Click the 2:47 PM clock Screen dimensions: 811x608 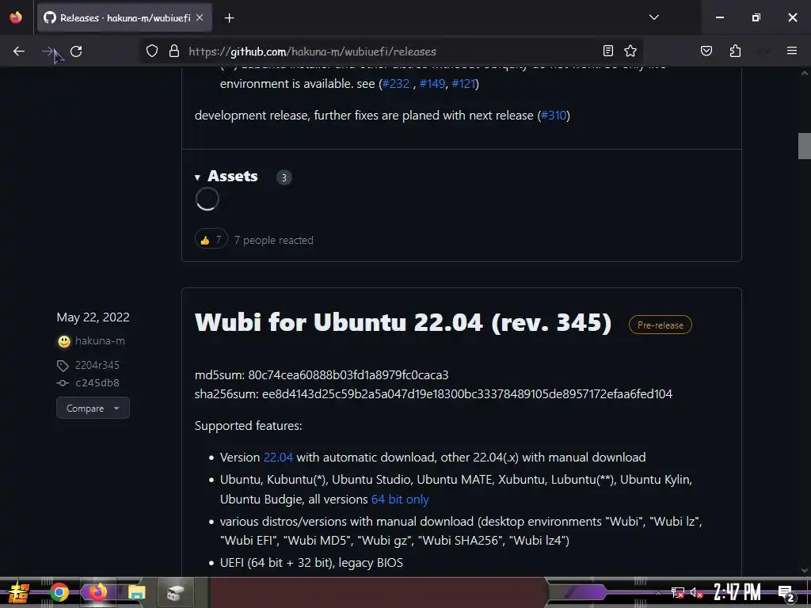click(x=737, y=592)
